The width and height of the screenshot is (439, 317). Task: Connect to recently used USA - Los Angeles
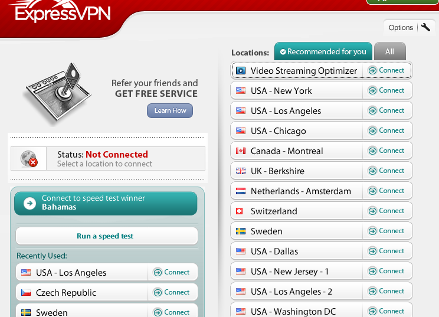(171, 272)
